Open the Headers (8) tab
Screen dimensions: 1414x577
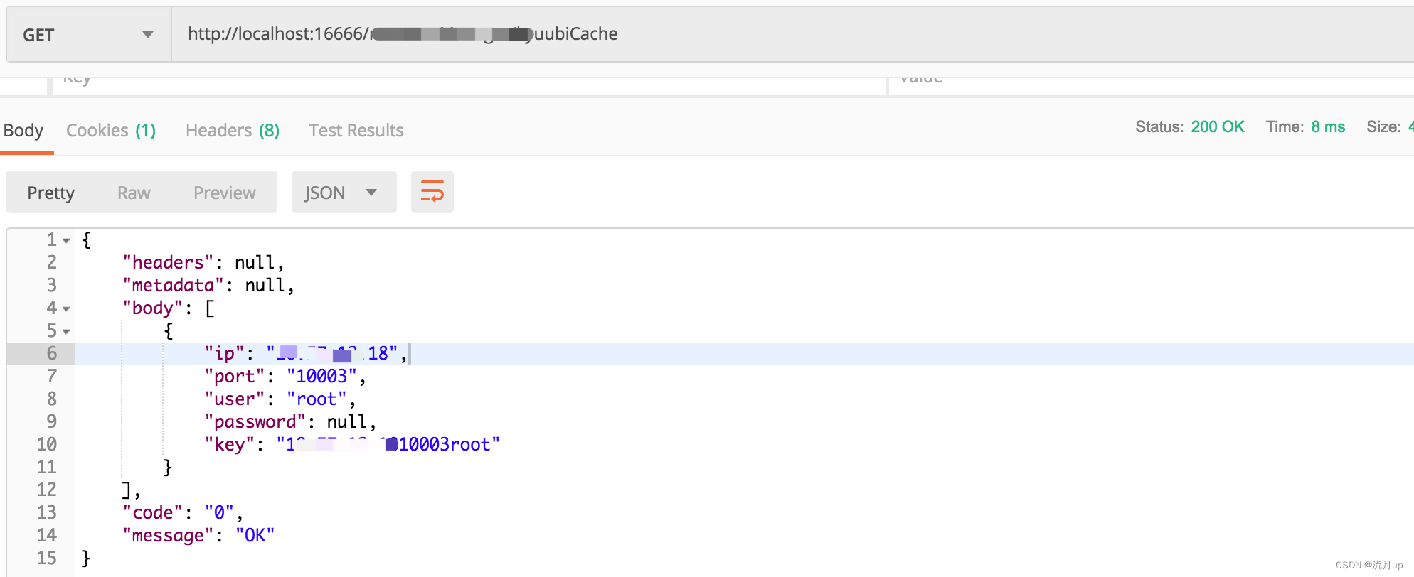coord(233,131)
